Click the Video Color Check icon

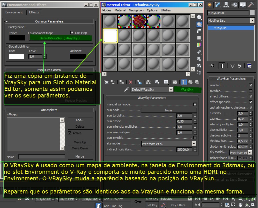tap(199, 45)
